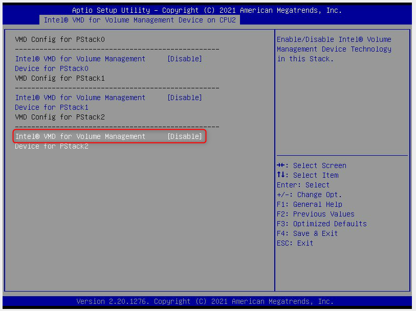
Task: Click the 'ESC: Exit' hint
Action: [295, 243]
